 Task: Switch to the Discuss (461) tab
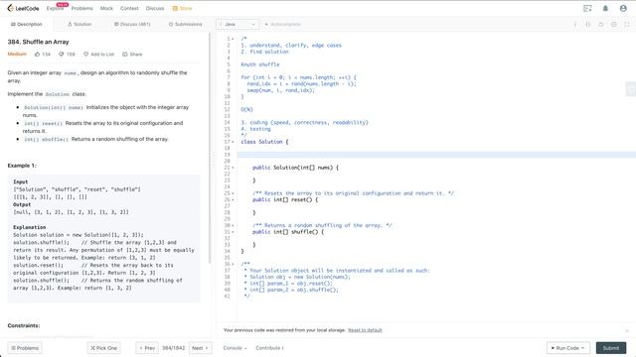click(x=132, y=24)
